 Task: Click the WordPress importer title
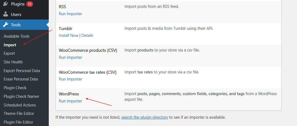pos(69,94)
